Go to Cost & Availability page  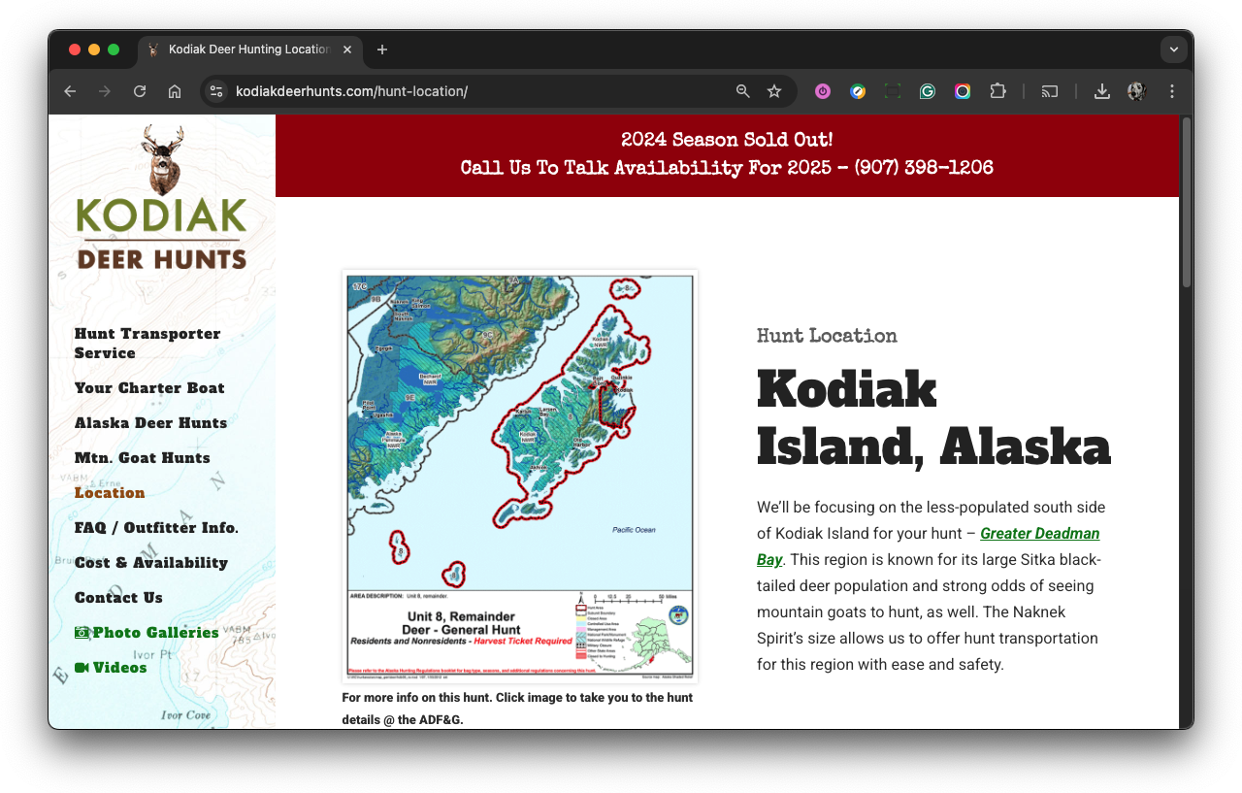coord(151,563)
